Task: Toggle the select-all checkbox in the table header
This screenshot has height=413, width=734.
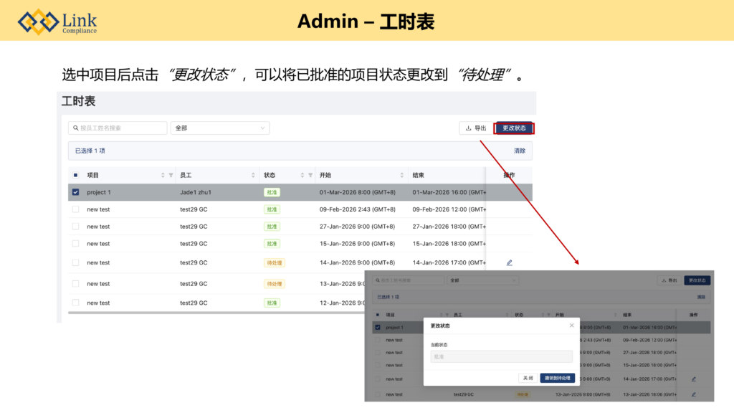Action: 75,175
